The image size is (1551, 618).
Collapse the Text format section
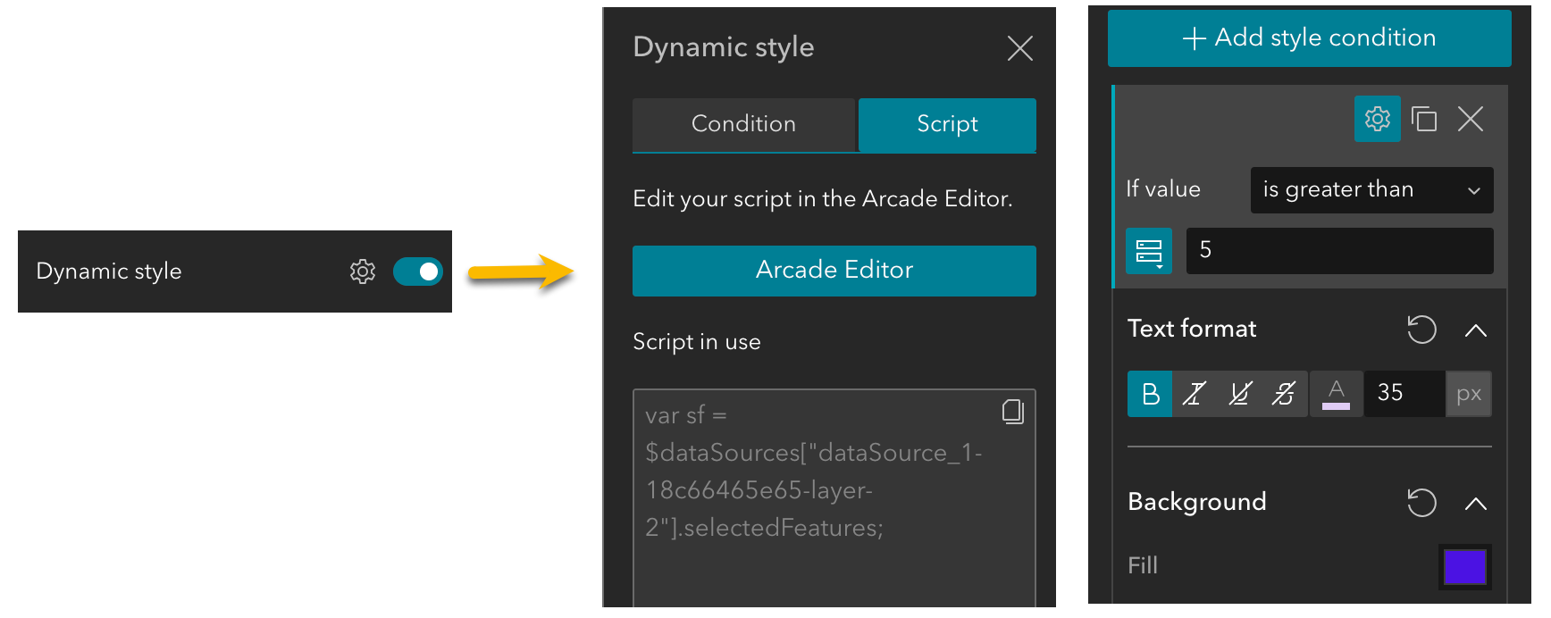click(x=1476, y=330)
